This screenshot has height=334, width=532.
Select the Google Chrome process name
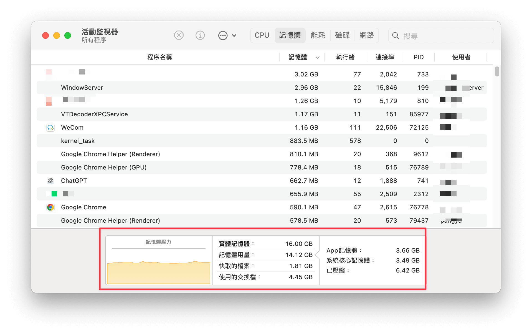[x=83, y=207]
